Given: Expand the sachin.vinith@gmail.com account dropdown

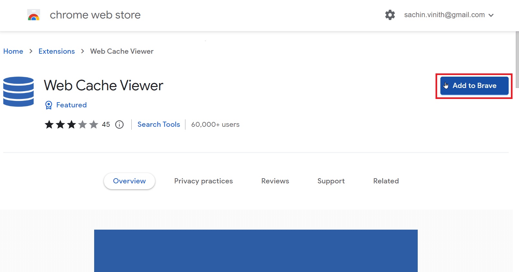Looking at the screenshot, I should click(449, 15).
